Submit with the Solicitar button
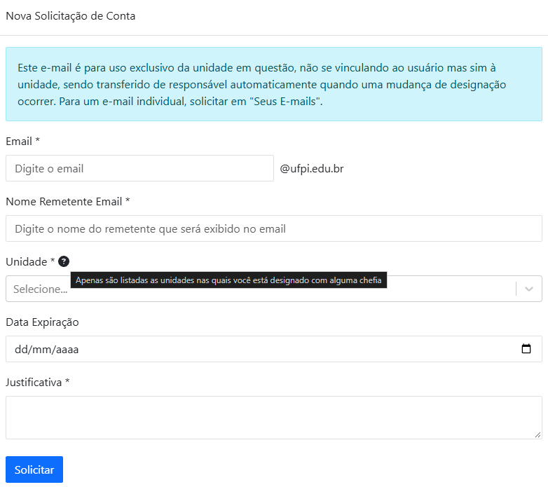Image resolution: width=548 pixels, height=487 pixels. tap(34, 469)
